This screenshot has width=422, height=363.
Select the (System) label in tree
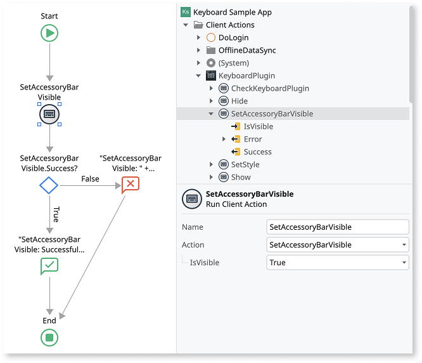(234, 63)
